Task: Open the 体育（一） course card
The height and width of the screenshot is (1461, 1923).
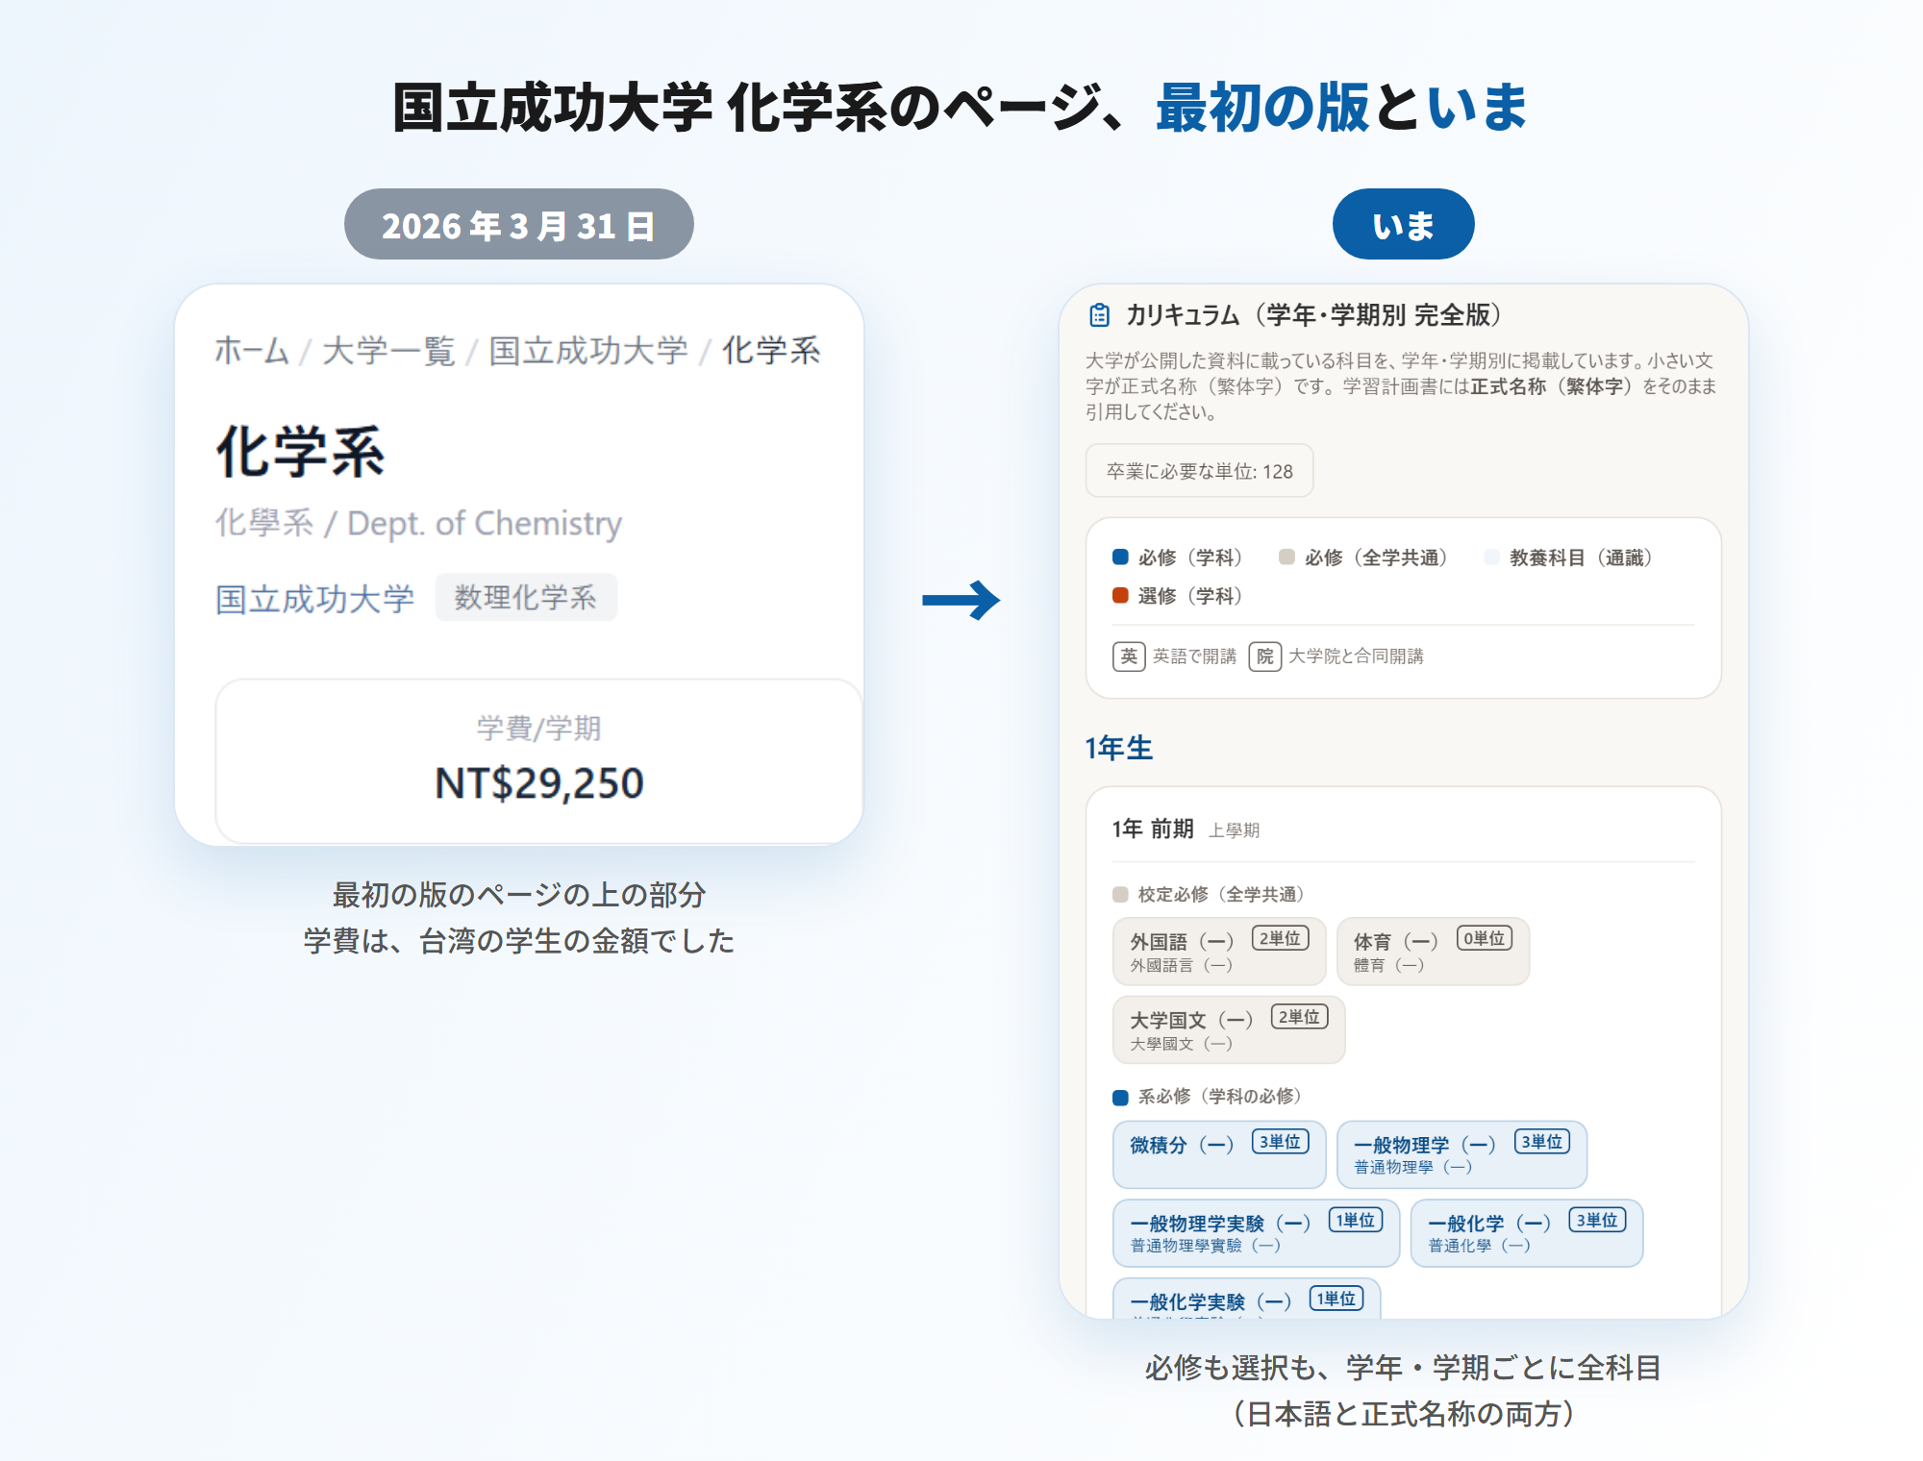Action: 1433,952
